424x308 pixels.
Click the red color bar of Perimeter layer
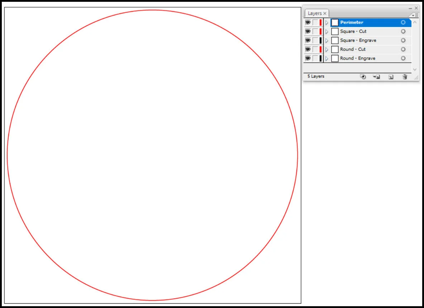click(x=320, y=23)
